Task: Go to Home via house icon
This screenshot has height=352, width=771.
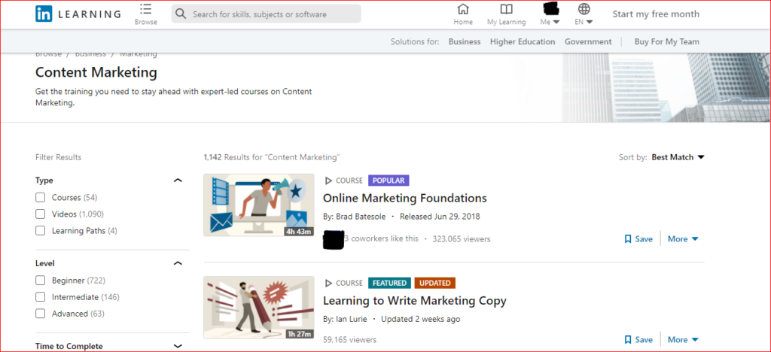Action: click(463, 9)
